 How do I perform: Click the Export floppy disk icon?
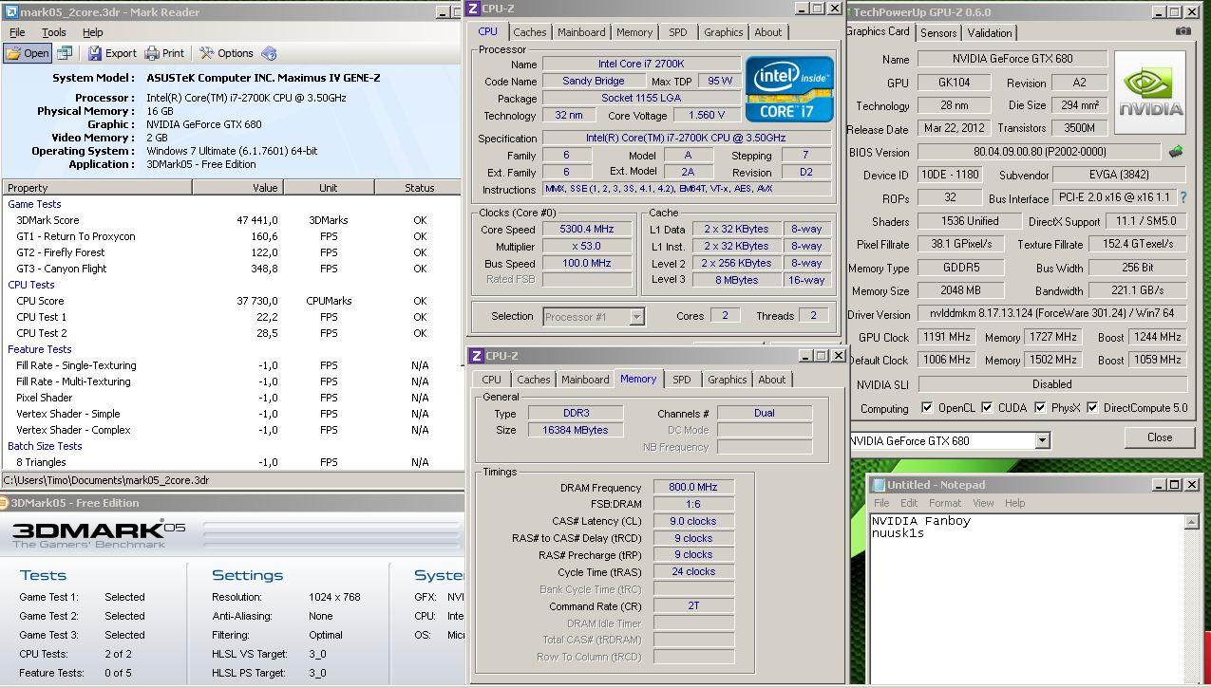point(95,53)
